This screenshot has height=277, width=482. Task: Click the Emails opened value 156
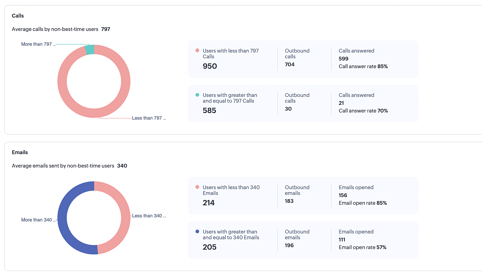click(x=343, y=195)
